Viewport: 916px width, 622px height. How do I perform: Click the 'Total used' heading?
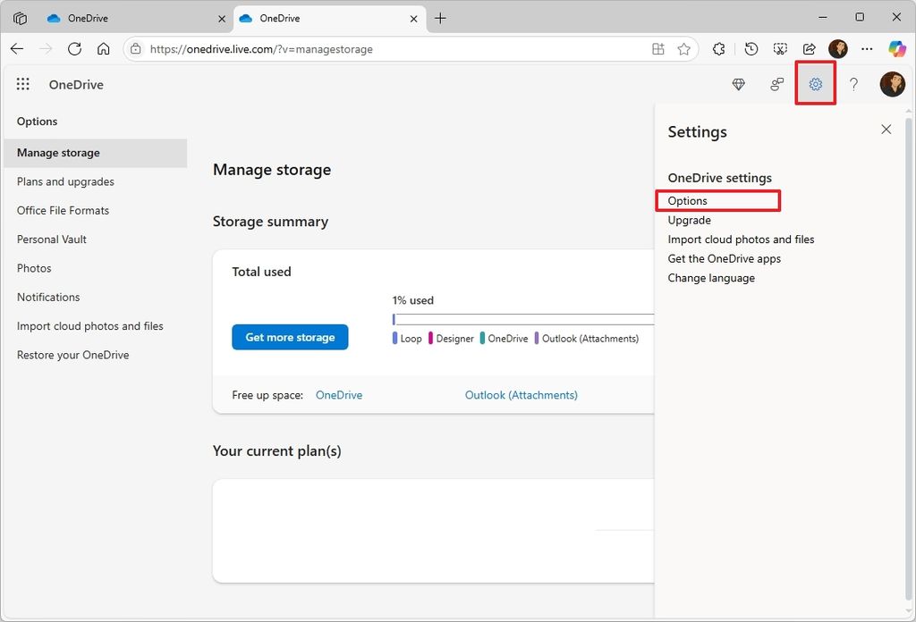(x=261, y=272)
